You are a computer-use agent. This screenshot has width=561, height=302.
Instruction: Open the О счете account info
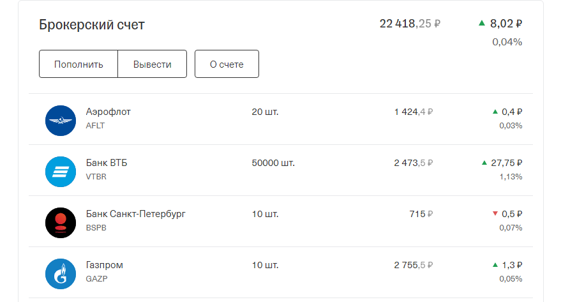(x=227, y=64)
